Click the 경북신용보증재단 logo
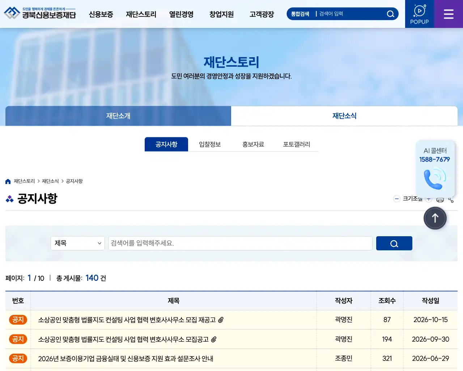This screenshot has width=463, height=371. tap(40, 13)
